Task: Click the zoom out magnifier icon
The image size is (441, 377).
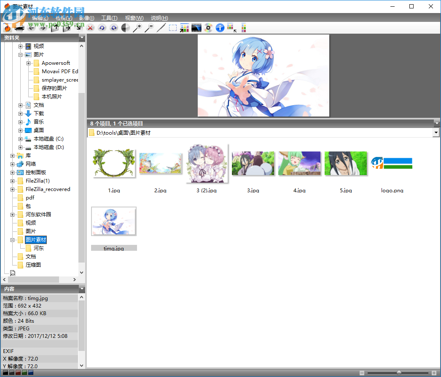Action: [149, 28]
